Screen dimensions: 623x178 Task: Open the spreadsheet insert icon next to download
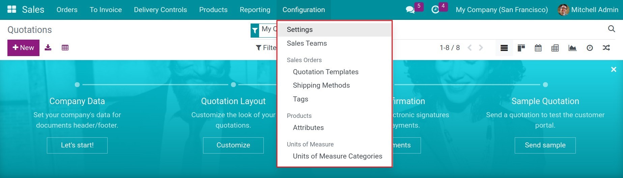[x=65, y=48]
